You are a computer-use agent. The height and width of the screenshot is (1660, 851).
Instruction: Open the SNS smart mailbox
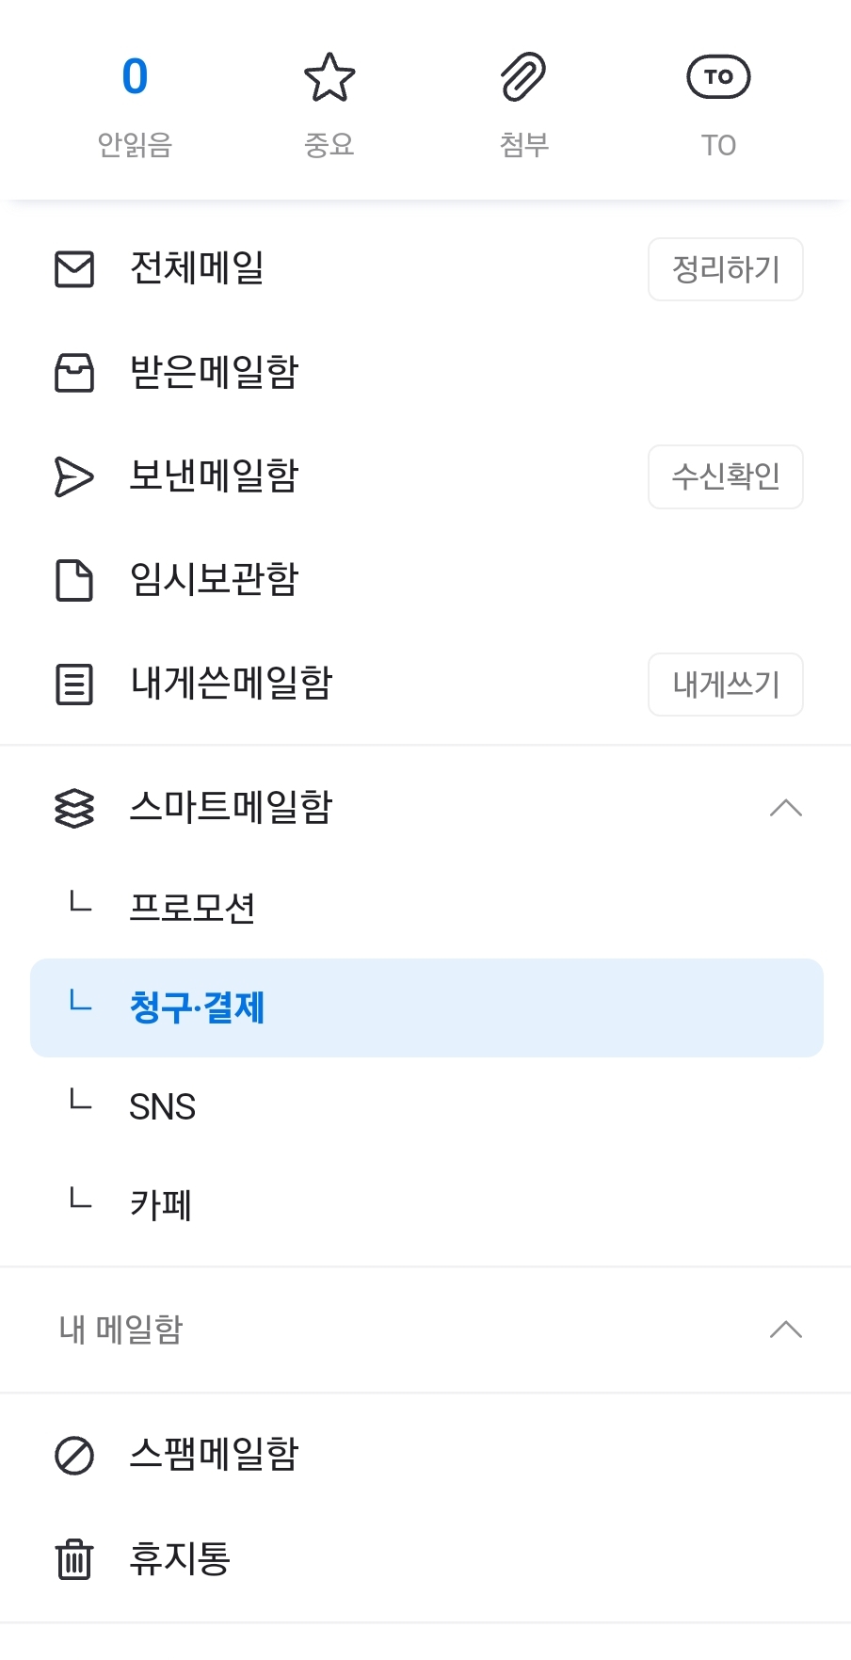pos(163,1107)
